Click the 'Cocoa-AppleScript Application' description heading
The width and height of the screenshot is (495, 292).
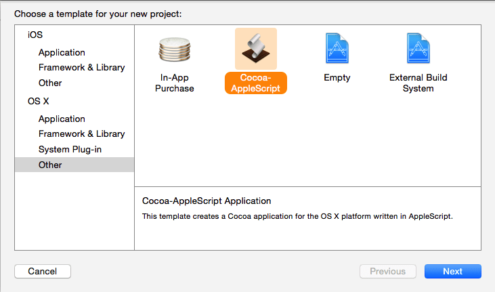(206, 201)
